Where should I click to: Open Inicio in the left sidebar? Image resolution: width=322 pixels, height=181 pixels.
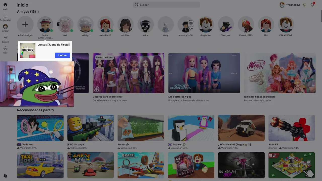5,6
